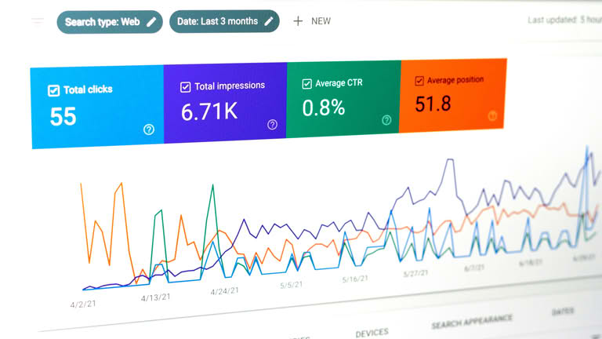Open help icon on Average position card

(492, 115)
